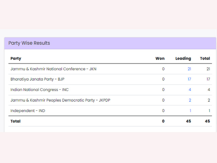Click Total row Won value 0
Image resolution: width=217 pixels, height=163 pixels.
point(163,121)
